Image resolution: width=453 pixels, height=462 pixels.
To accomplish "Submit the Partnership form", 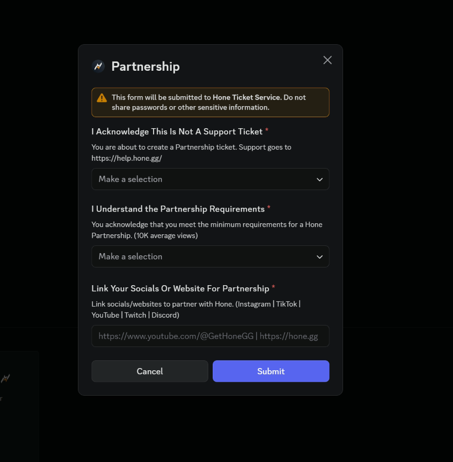I will pos(271,371).
